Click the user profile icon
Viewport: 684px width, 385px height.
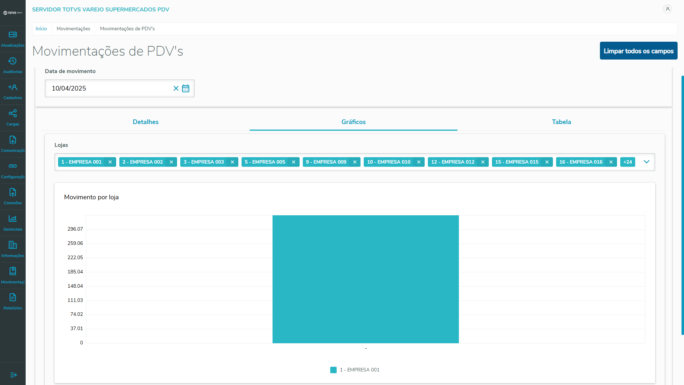(x=667, y=9)
